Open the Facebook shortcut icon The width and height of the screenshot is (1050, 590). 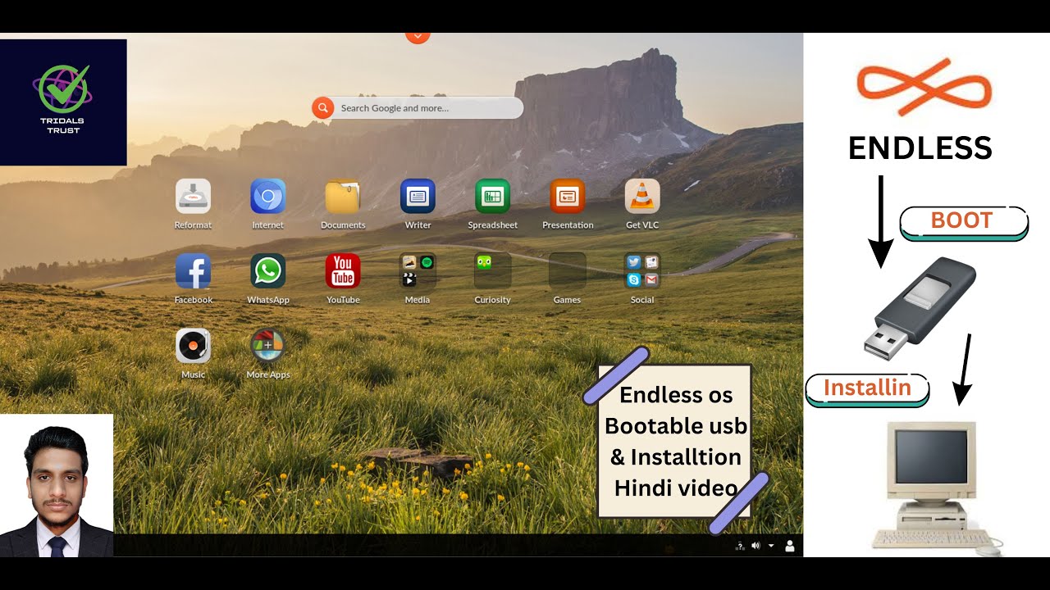193,271
